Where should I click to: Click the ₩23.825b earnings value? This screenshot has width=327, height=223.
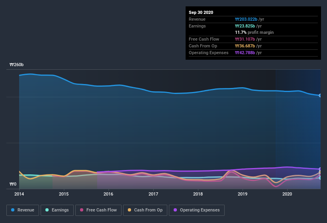point(245,26)
